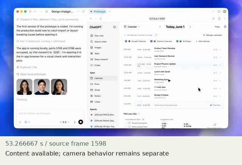The height and width of the screenshot is (165, 242).
Task: Open the browser three-dot menu
Action: coord(224,19)
